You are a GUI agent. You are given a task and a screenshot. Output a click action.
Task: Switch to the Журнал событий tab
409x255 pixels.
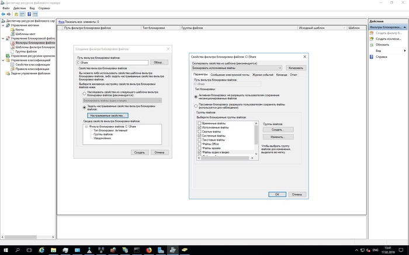[263, 75]
